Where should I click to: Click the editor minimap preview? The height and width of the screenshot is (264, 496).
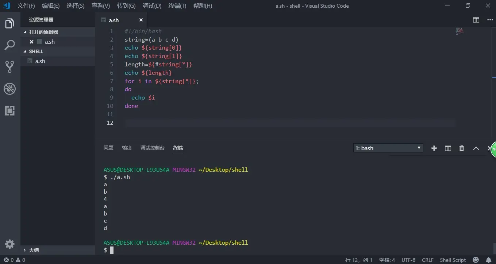(460, 31)
